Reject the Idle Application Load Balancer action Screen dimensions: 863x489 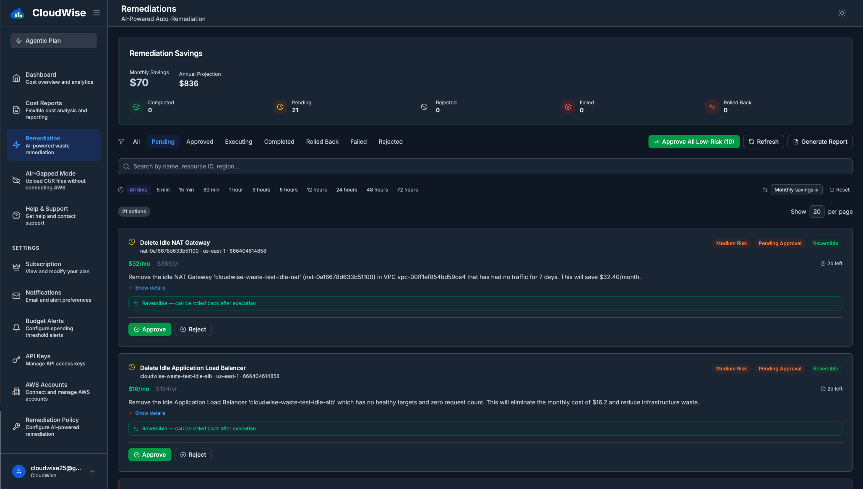pos(193,455)
